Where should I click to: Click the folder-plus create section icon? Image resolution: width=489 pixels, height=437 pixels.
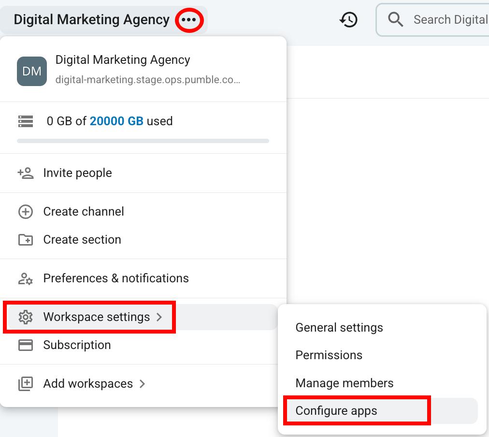pyautogui.click(x=26, y=240)
